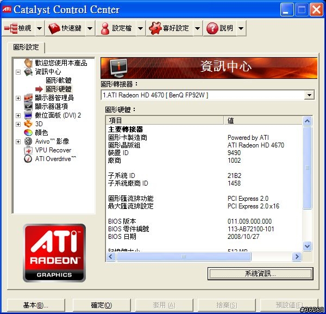Click the 資訊中心 magnifier icon in tree
The image size is (326, 314).
[x=28, y=72]
